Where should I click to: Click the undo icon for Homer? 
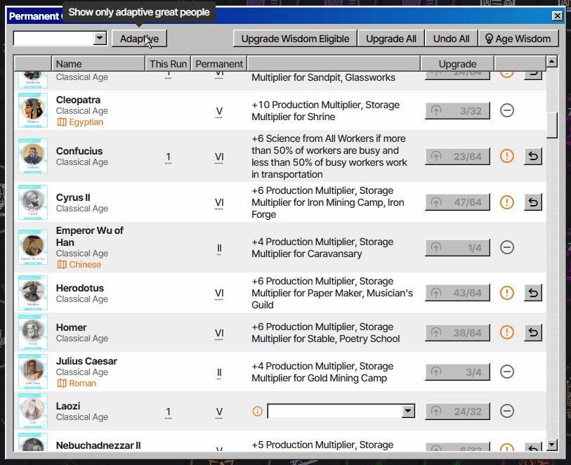pos(533,332)
